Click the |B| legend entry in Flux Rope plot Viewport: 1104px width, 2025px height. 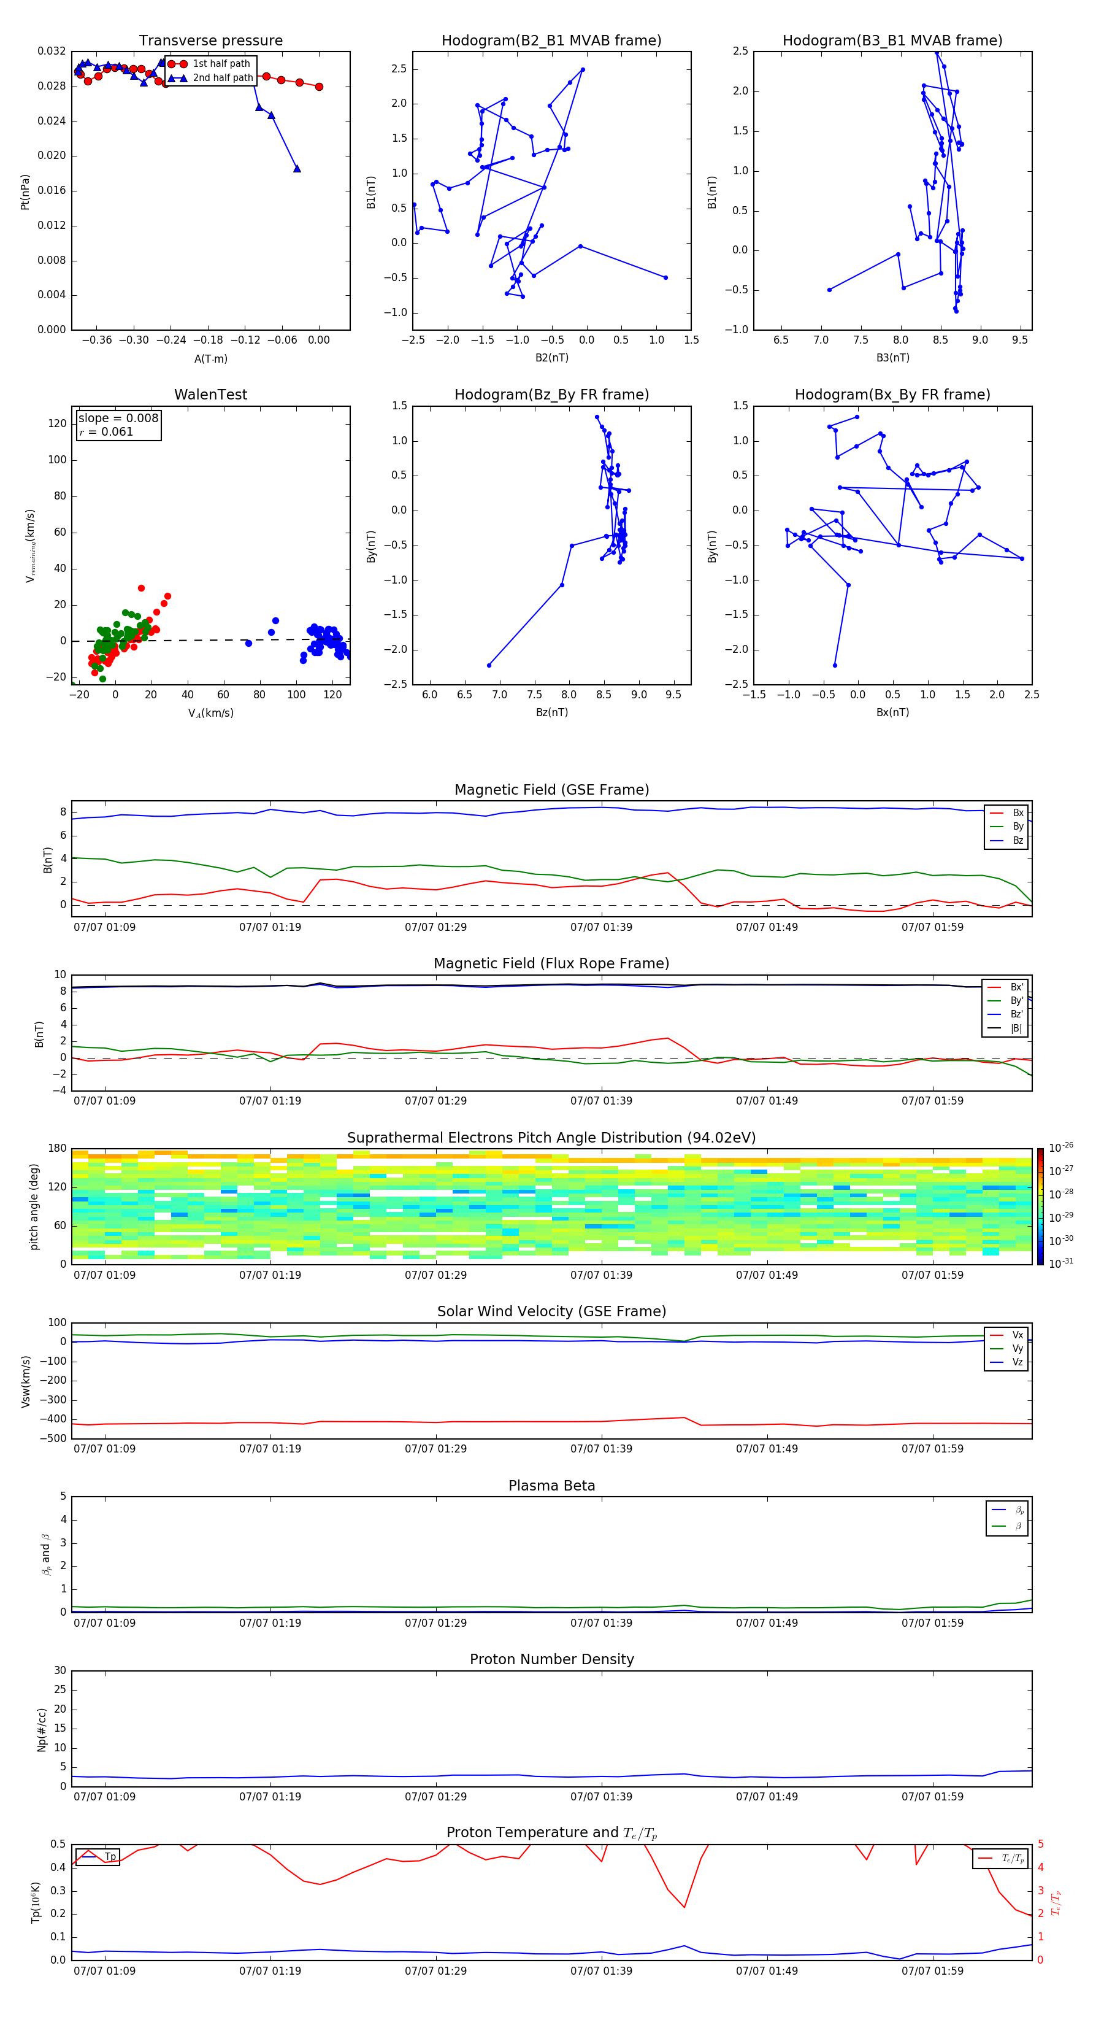(1005, 1028)
